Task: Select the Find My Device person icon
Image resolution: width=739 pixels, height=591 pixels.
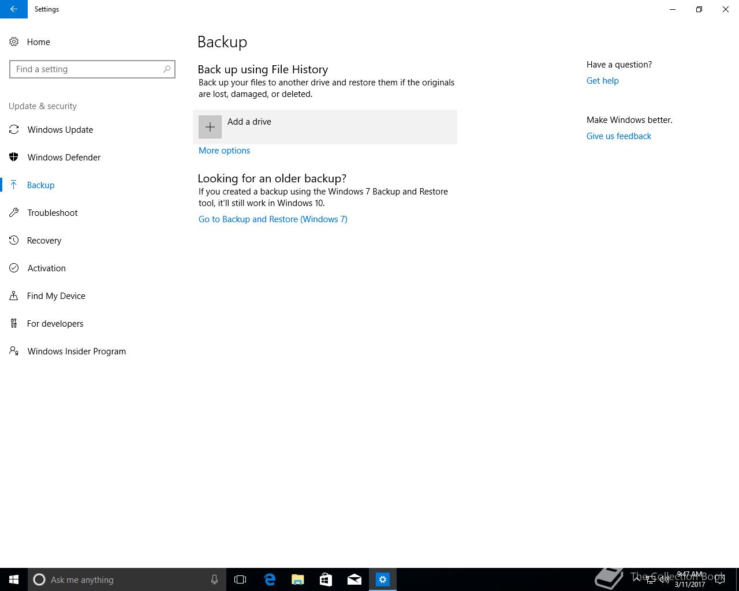Action: (14, 295)
